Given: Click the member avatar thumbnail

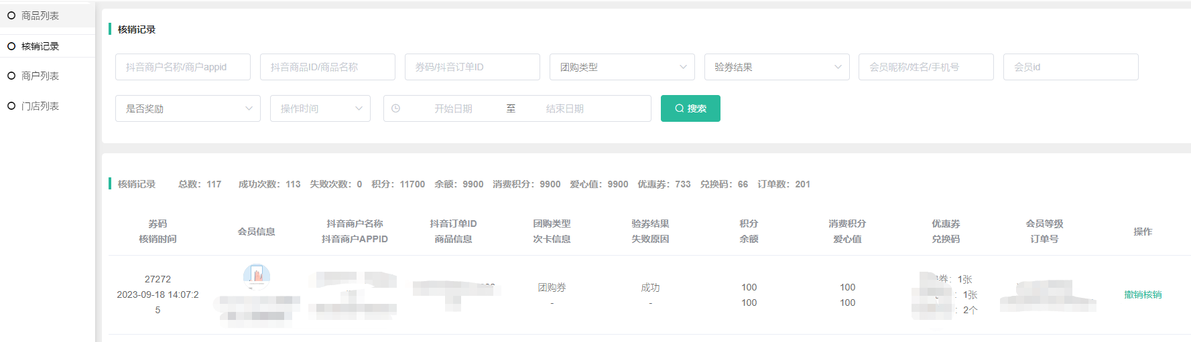Looking at the screenshot, I should [x=256, y=275].
